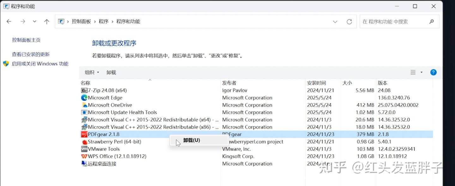
Task: Go up one level with up arrow
Action: click(x=47, y=21)
